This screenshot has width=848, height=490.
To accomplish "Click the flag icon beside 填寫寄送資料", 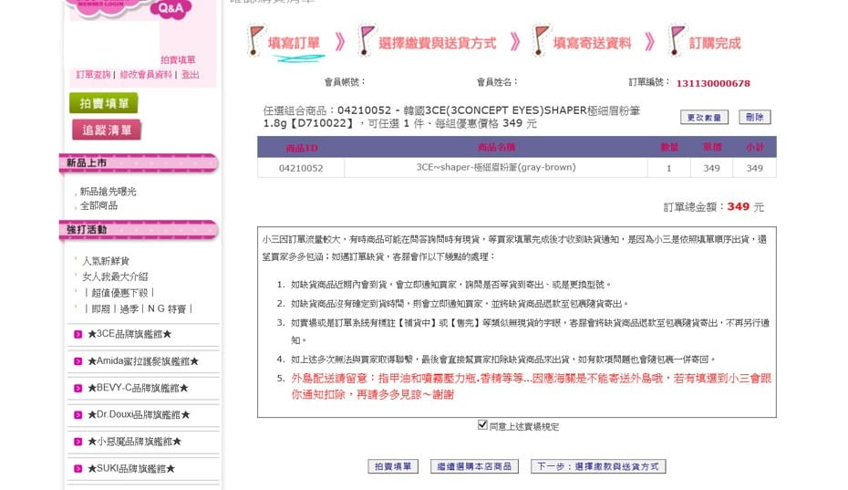I will [x=541, y=41].
